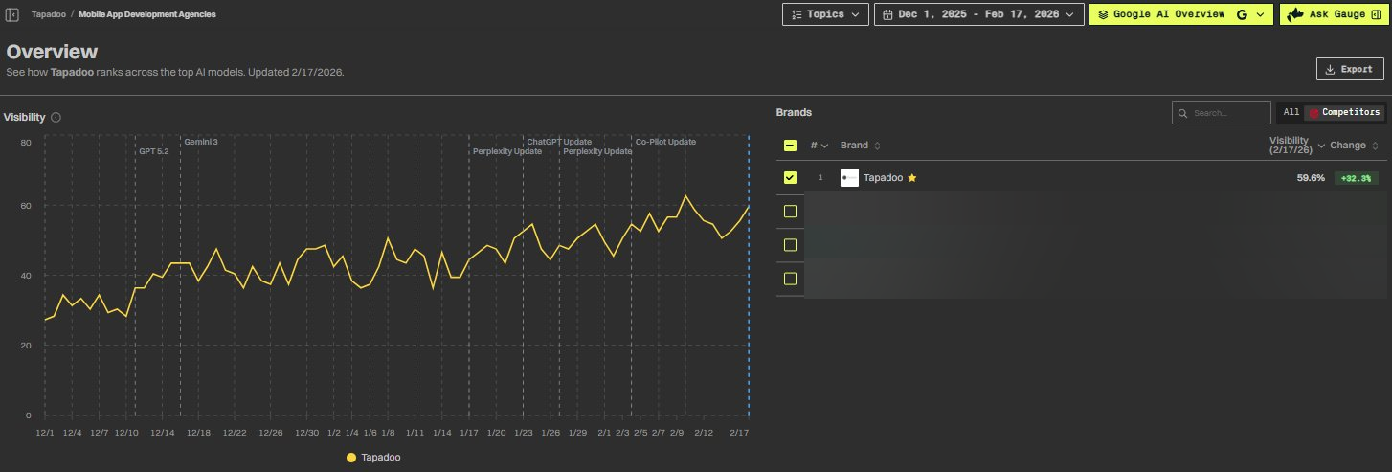Image resolution: width=1392 pixels, height=472 pixels.
Task: Collapse the sidebar with the panel icon
Action: click(12, 15)
